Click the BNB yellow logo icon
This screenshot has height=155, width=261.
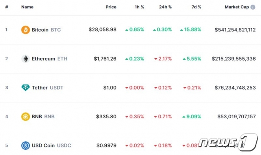pyautogui.click(x=25, y=116)
